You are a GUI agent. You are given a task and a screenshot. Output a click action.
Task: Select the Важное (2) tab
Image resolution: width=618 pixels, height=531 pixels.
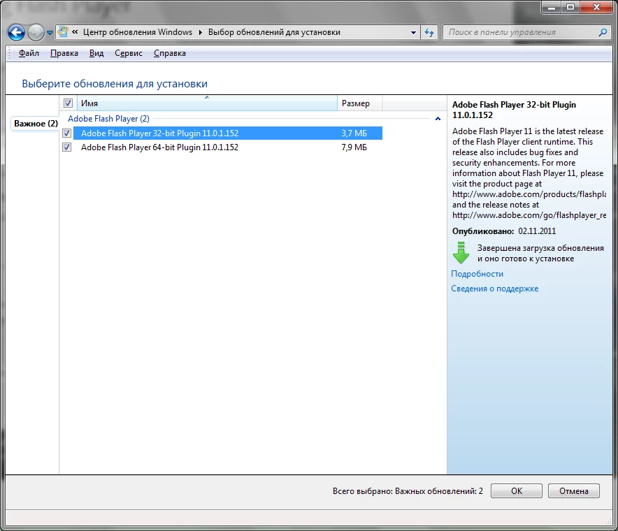pos(36,123)
